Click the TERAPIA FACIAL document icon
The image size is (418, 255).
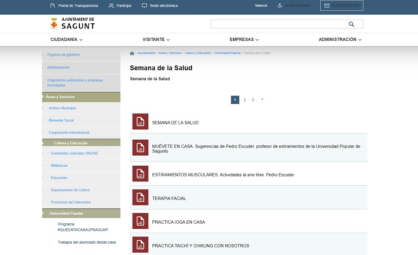(x=140, y=198)
